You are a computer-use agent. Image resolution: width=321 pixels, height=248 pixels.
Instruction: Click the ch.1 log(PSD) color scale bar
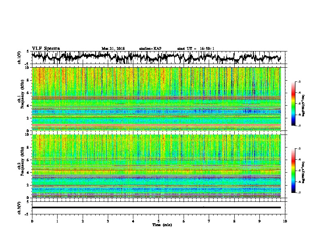click(x=293, y=104)
